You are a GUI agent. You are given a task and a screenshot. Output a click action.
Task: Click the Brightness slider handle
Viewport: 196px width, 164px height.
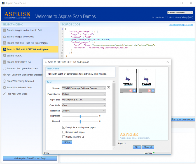point(80,116)
